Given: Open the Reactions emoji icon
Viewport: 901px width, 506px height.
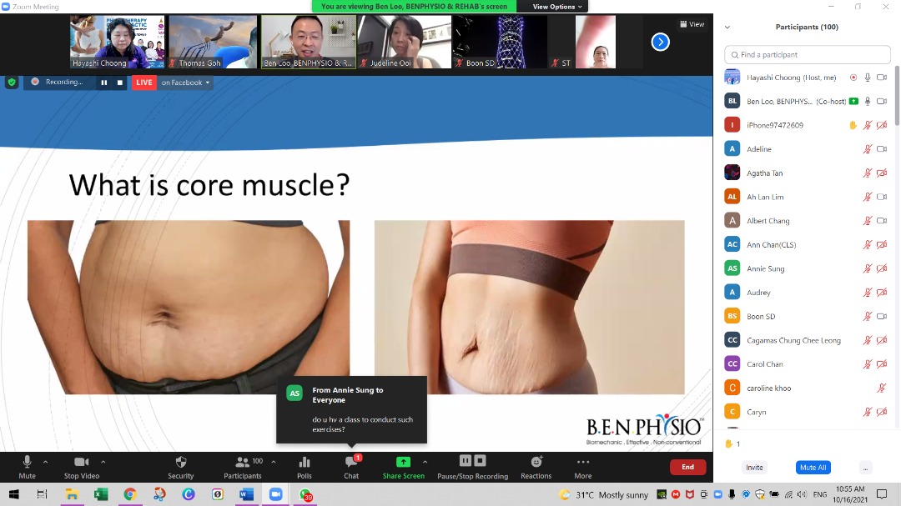Looking at the screenshot, I should coord(536,463).
